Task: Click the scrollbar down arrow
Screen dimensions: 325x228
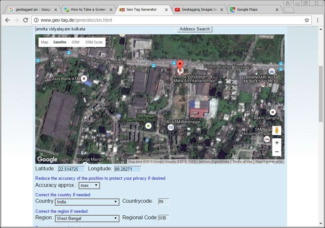Action: [x=321, y=224]
